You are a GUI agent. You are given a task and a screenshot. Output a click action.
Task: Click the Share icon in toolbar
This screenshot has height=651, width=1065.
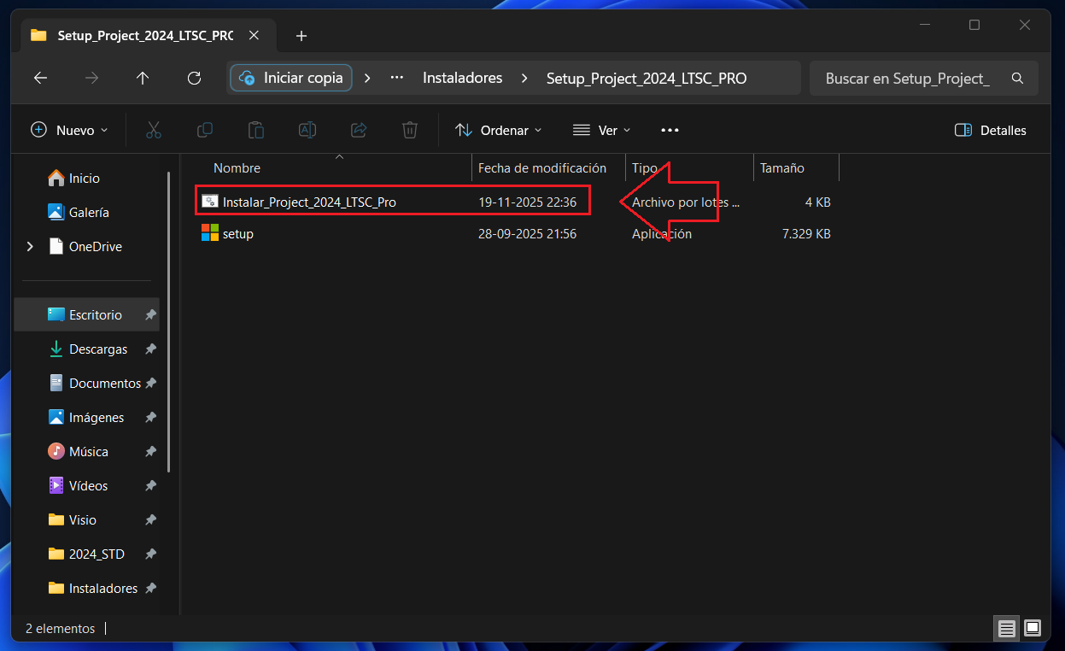(x=359, y=130)
